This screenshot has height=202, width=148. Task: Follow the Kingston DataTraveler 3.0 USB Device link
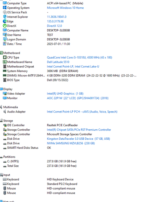pos(78,139)
